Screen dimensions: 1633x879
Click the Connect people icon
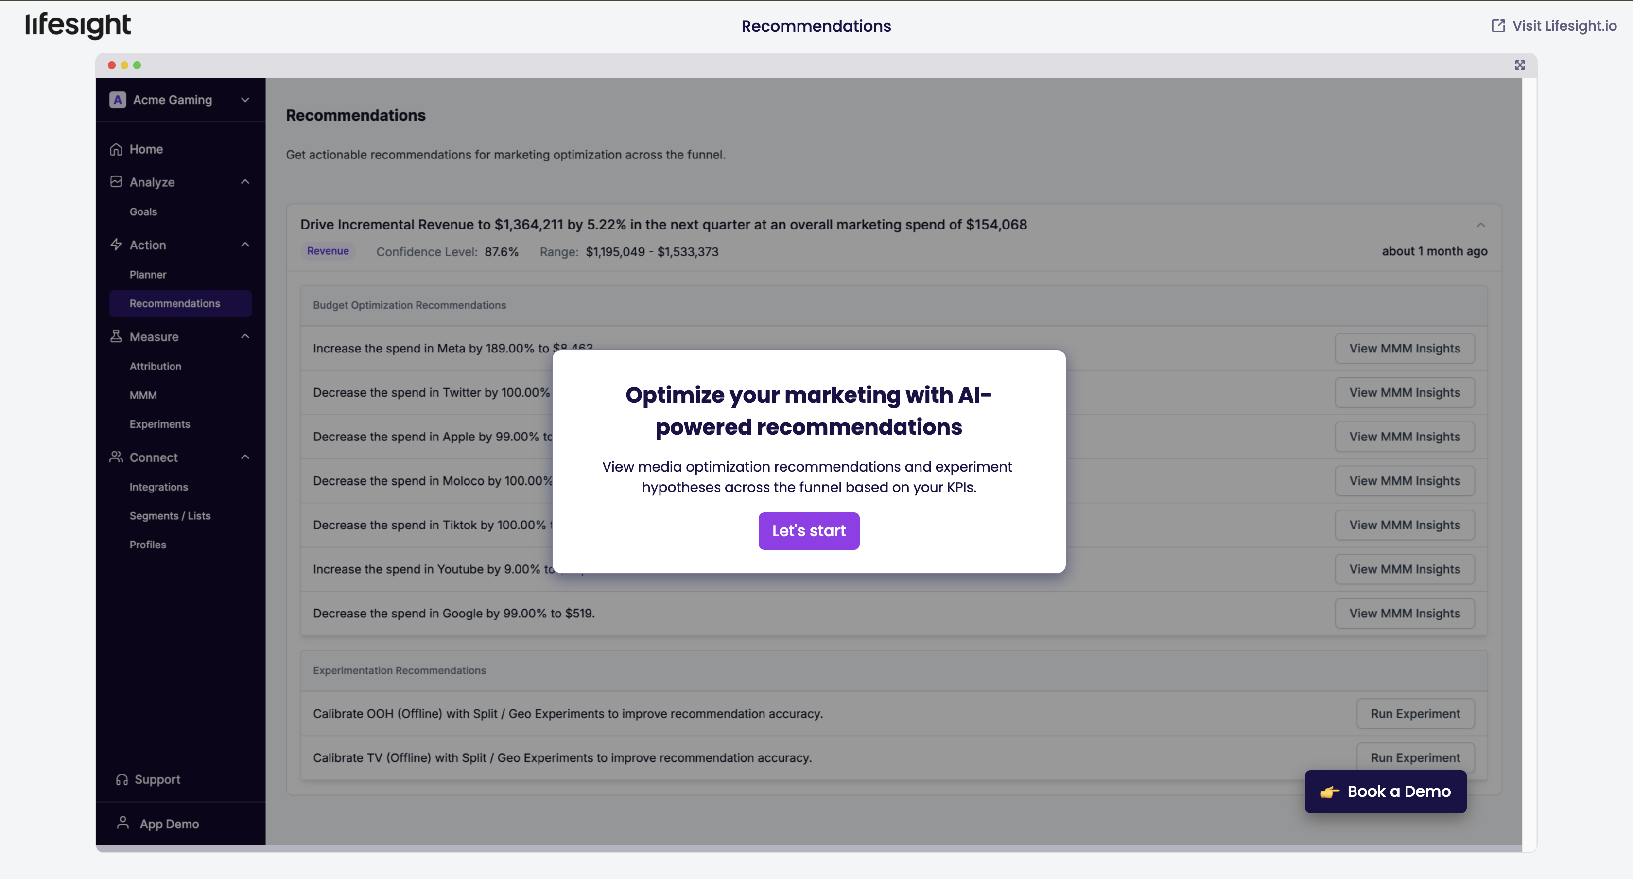[117, 457]
